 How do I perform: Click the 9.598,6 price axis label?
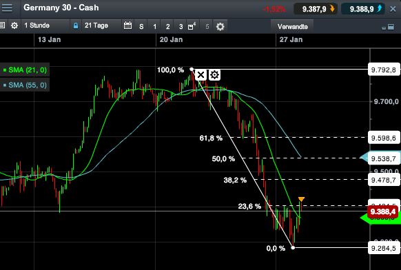[384, 138]
